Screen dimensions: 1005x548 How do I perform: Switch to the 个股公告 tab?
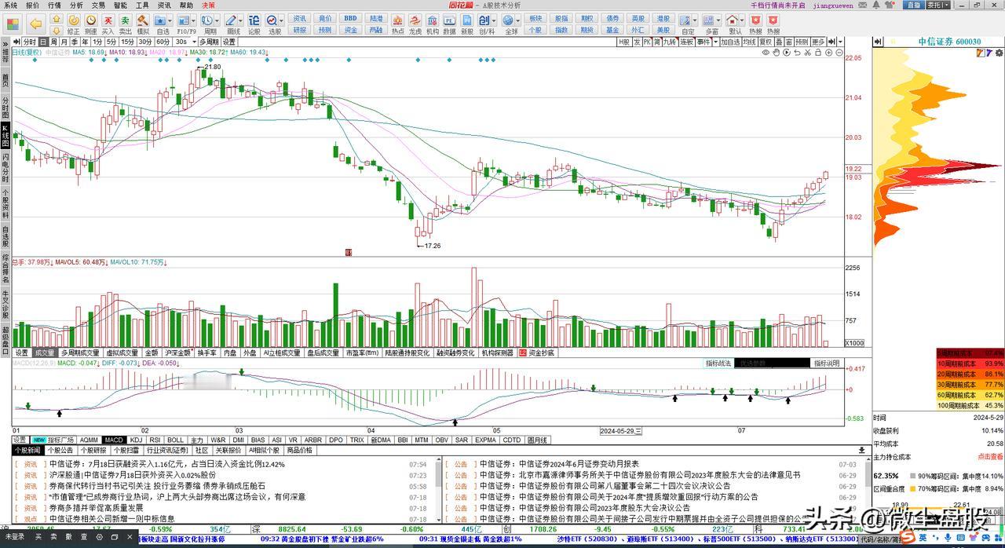(60, 451)
